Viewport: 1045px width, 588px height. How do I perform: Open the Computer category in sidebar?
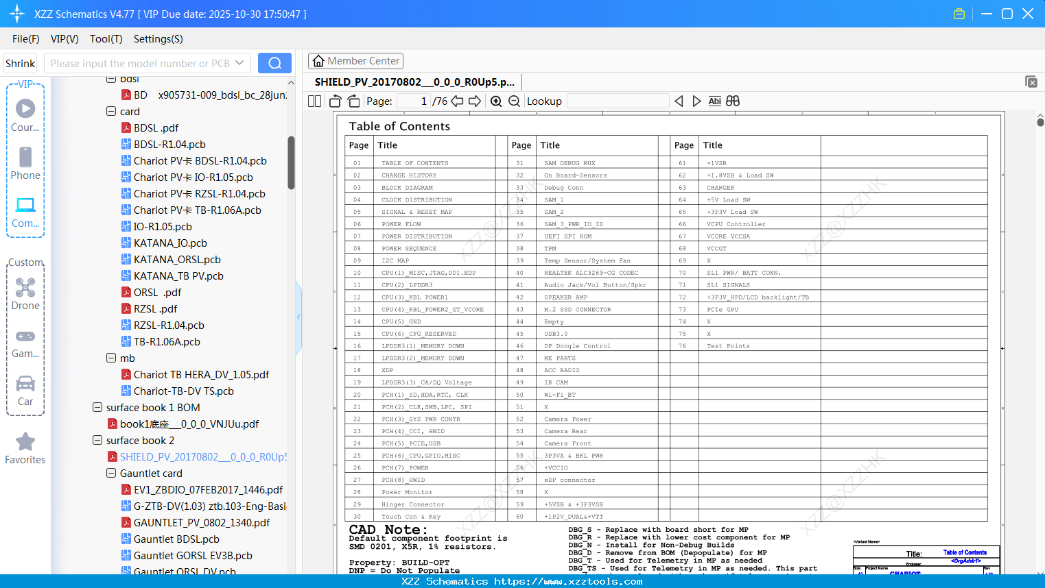25,212
